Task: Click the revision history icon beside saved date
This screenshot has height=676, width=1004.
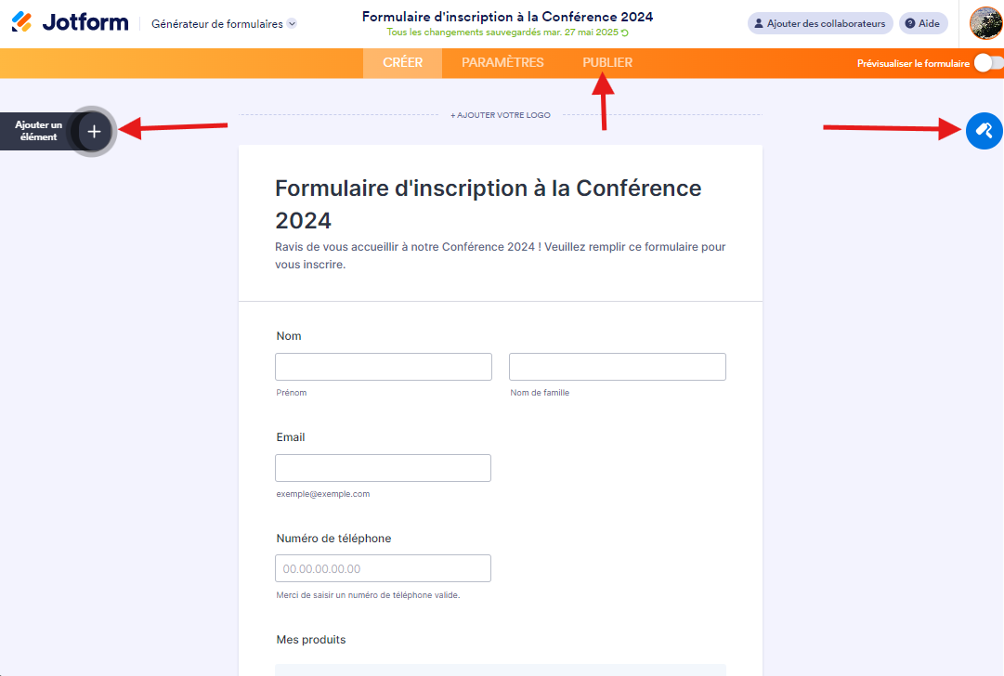Action: (x=624, y=32)
